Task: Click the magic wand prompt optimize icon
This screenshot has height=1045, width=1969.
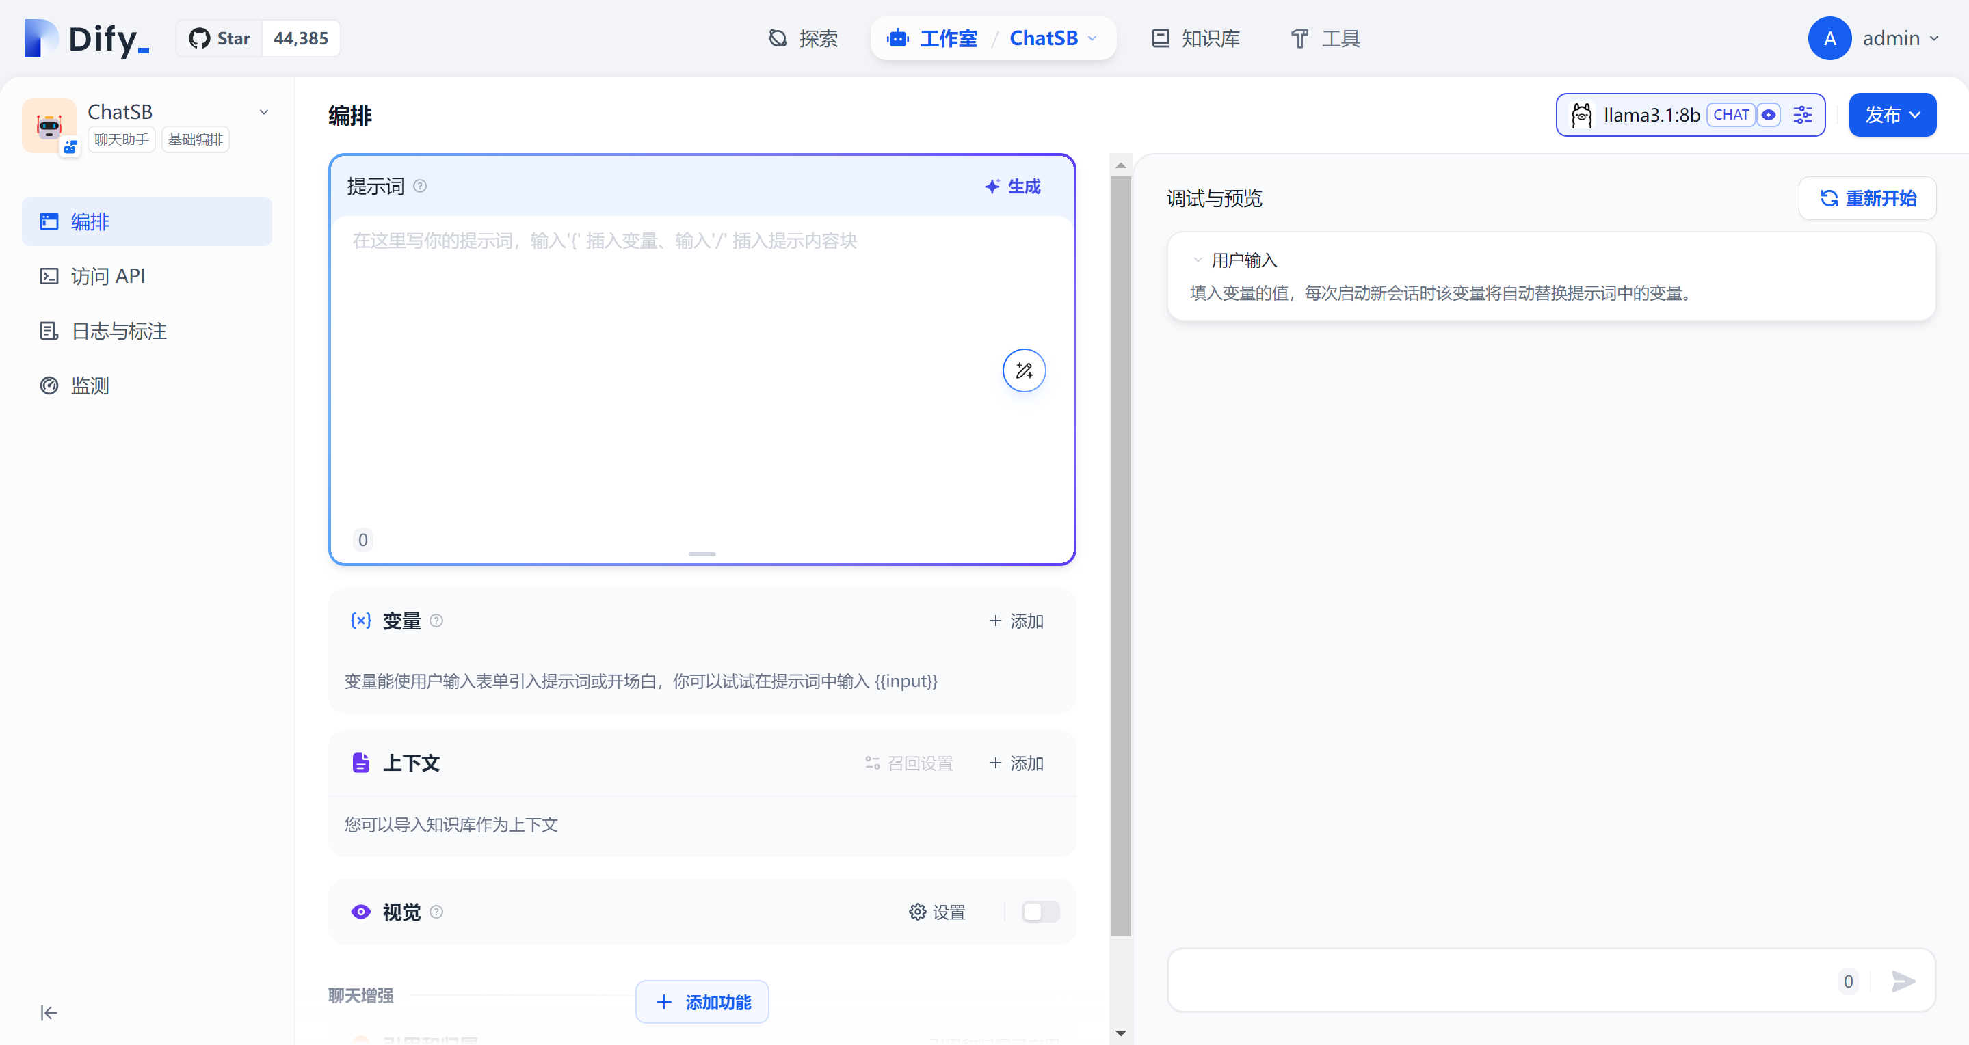Action: point(1023,370)
